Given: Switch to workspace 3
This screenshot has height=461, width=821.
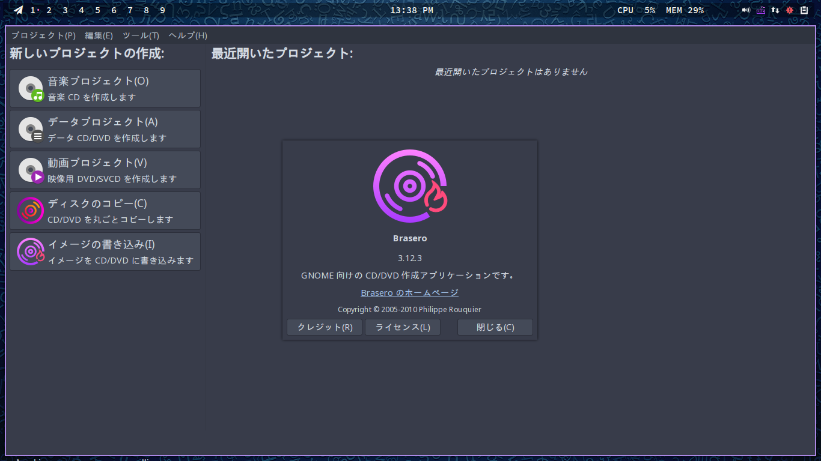Looking at the screenshot, I should (65, 10).
